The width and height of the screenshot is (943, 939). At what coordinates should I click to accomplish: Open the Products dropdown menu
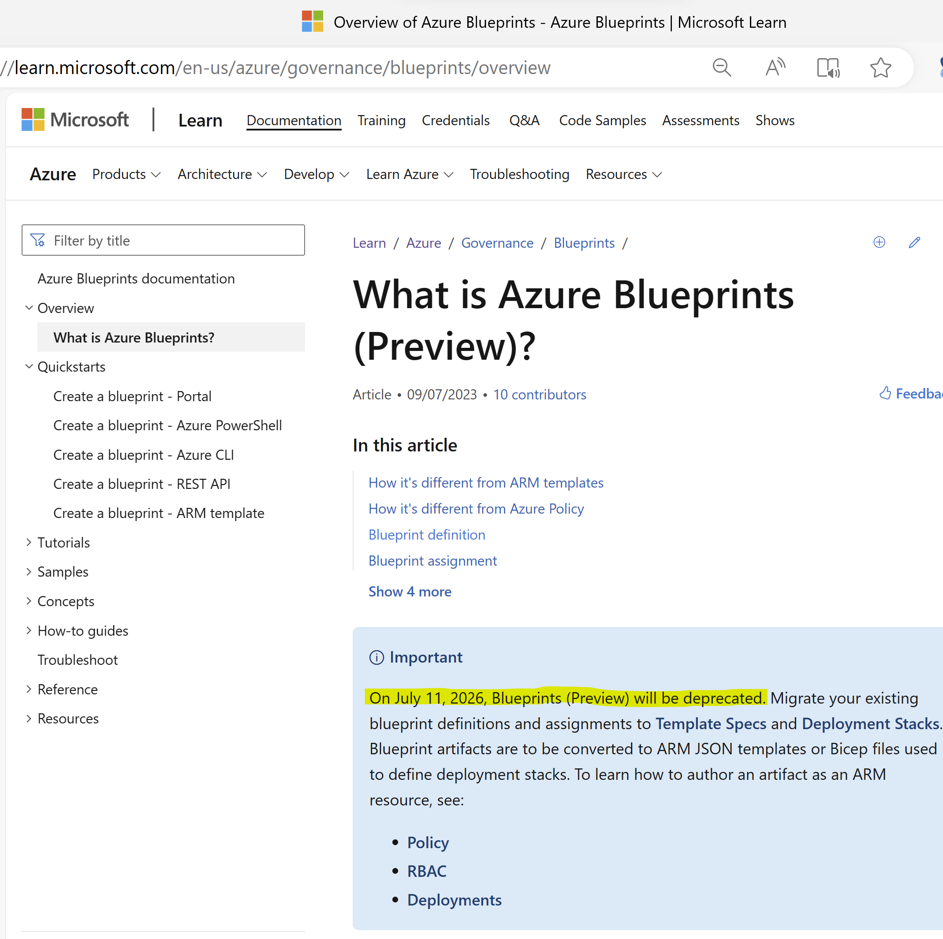[126, 174]
